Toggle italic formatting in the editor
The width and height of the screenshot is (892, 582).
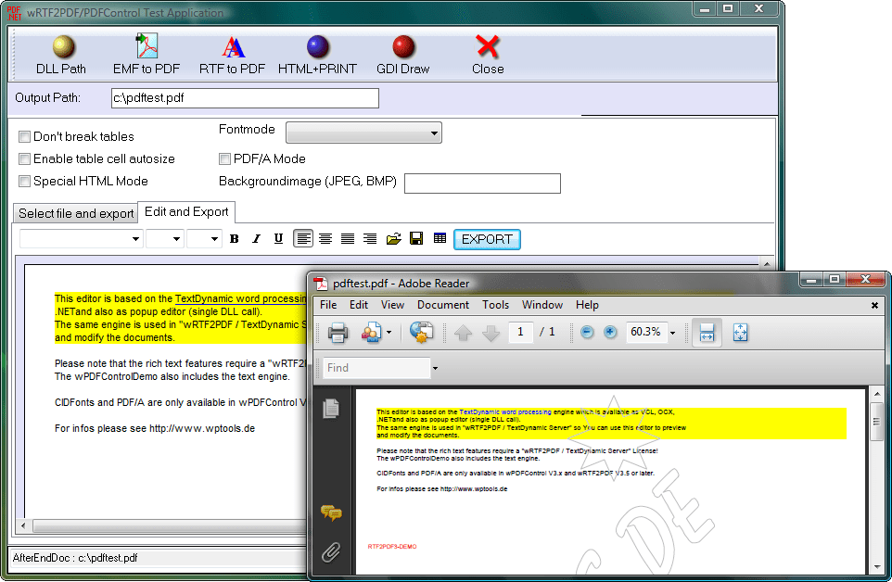(x=256, y=239)
